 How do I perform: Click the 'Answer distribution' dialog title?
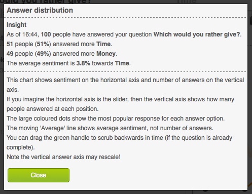click(40, 10)
